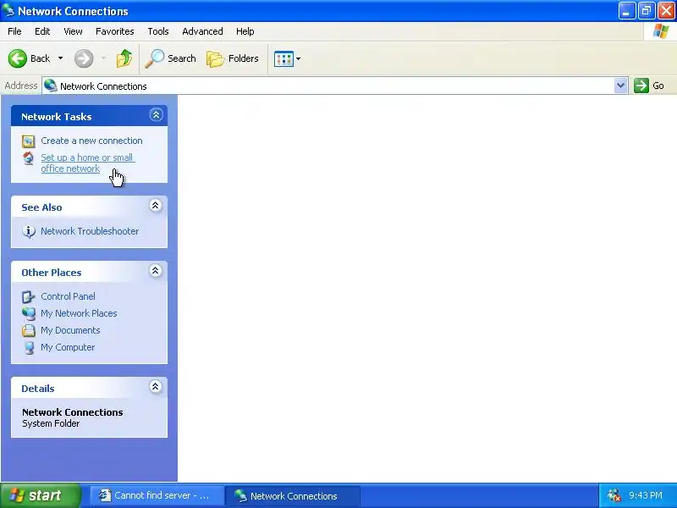677x508 pixels.
Task: Click the Up folder icon in toolbar
Action: point(124,58)
